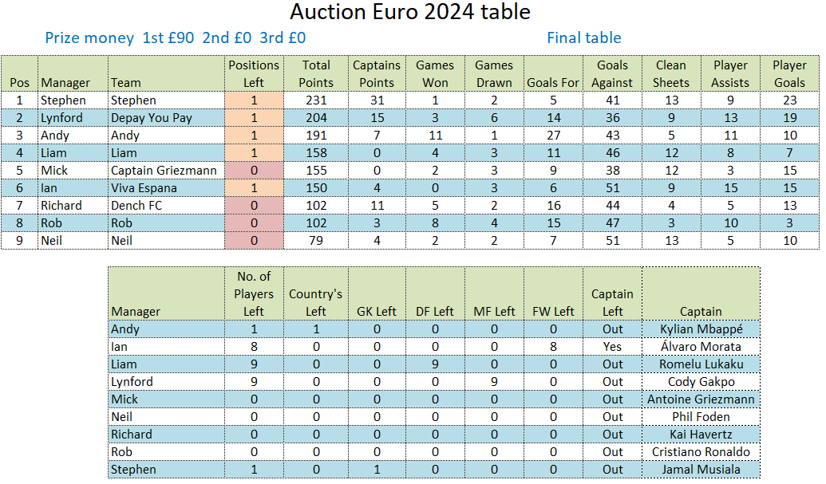Select the "Viva Espana" team cell
The width and height of the screenshot is (826, 484).
[144, 188]
